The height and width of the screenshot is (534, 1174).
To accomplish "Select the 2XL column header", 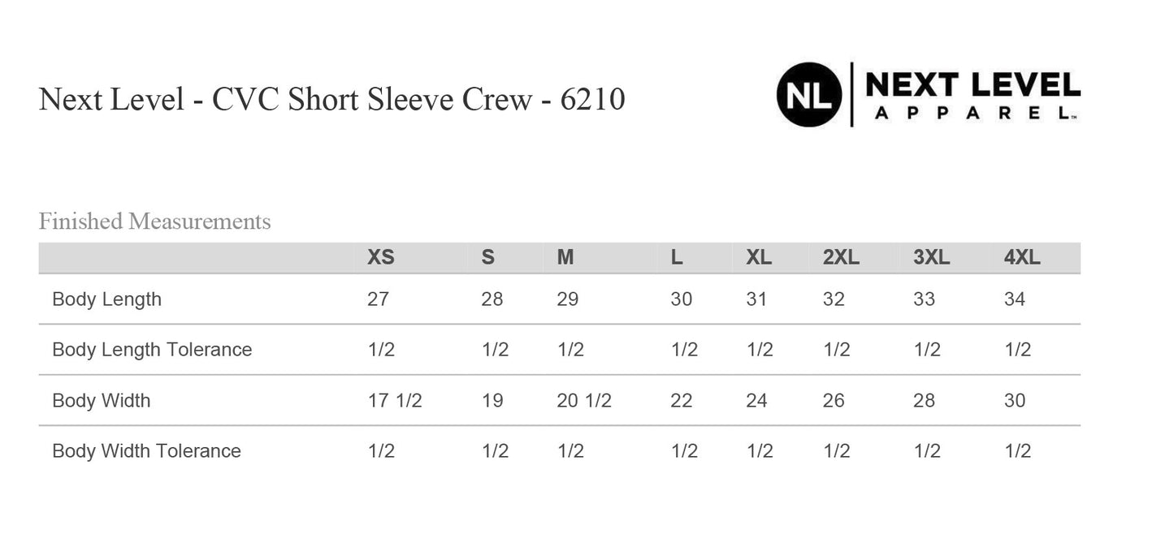I will click(x=841, y=258).
